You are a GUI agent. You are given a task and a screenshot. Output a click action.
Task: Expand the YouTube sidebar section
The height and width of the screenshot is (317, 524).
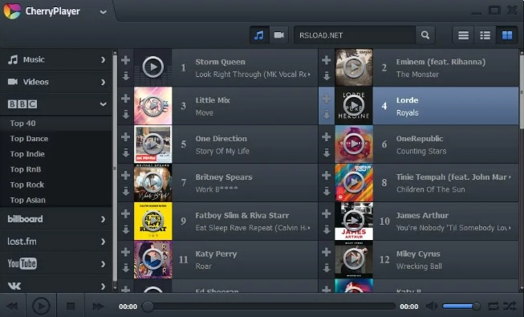point(56,264)
